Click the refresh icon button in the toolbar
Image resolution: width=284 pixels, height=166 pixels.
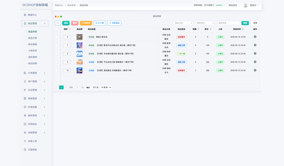tap(58, 23)
